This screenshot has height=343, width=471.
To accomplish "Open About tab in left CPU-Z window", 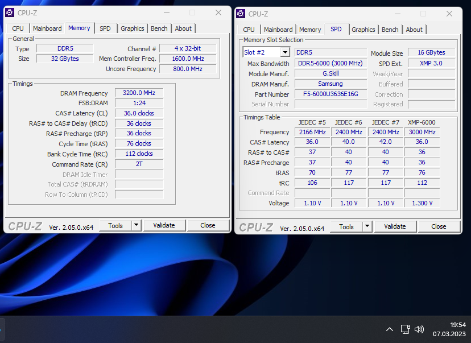I will 183,28.
